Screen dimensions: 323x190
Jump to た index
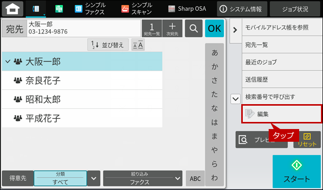click(214, 94)
